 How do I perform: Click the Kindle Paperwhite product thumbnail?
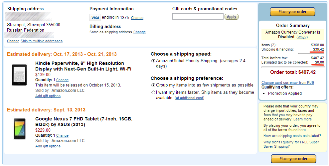pos(19,76)
